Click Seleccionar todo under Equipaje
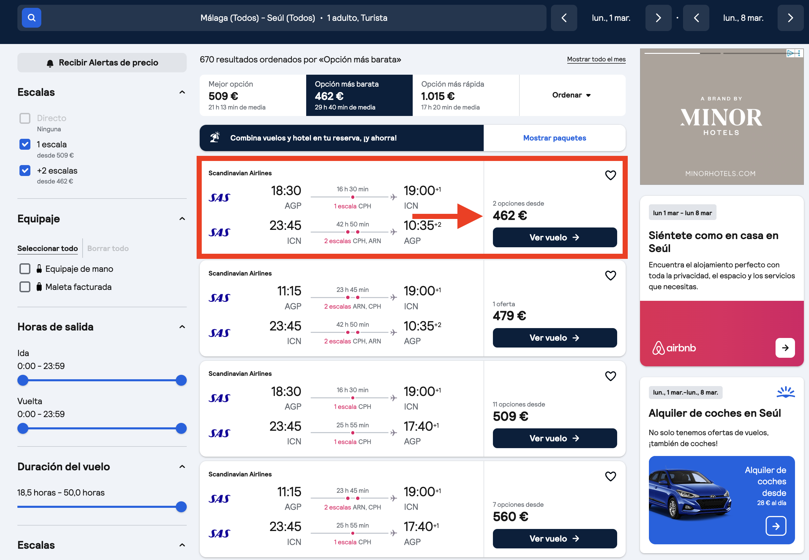809x560 pixels. [48, 248]
